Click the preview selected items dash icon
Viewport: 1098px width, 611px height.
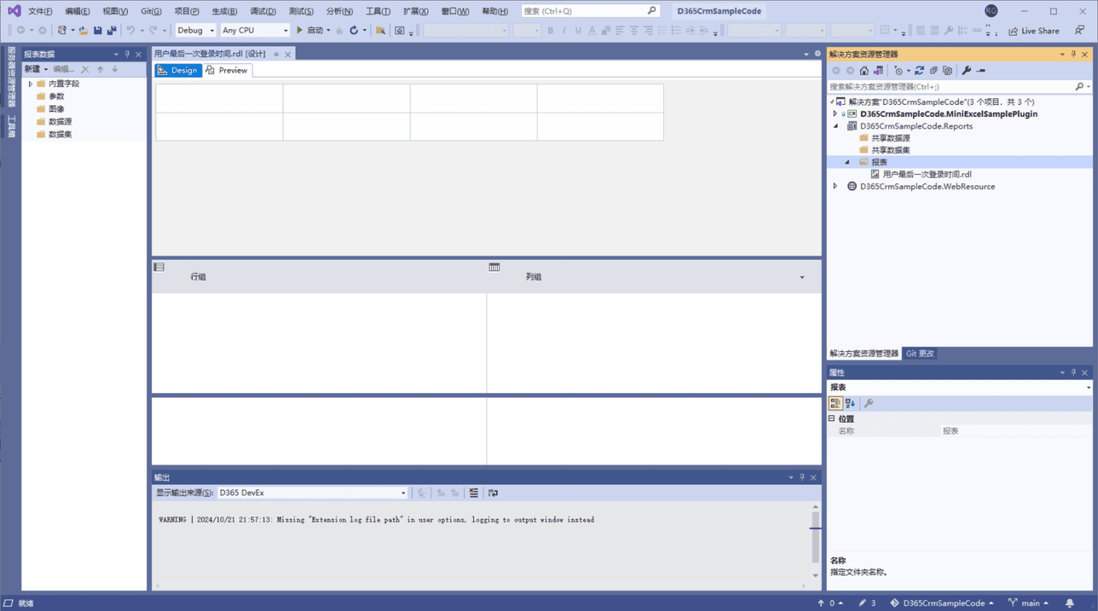click(x=981, y=71)
